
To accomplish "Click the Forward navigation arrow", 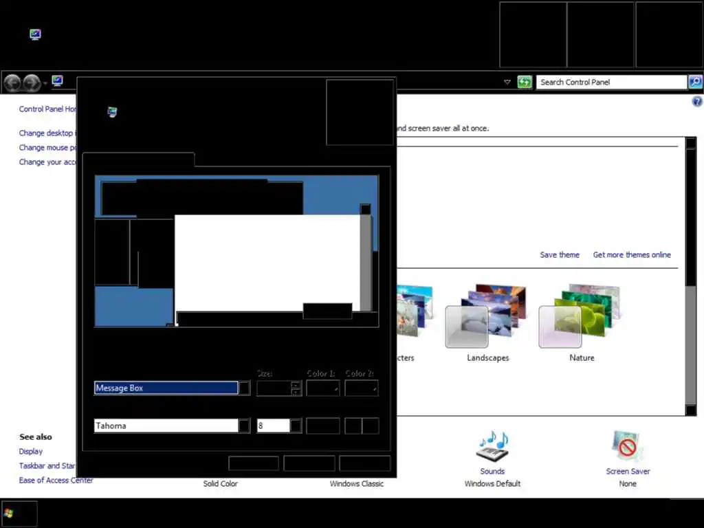I will coord(32,82).
